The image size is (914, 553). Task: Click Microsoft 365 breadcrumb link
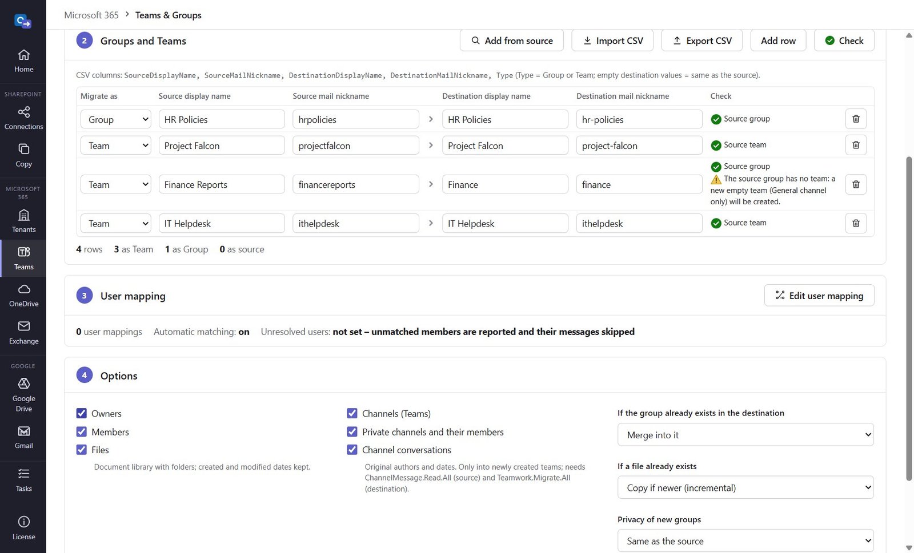(91, 15)
